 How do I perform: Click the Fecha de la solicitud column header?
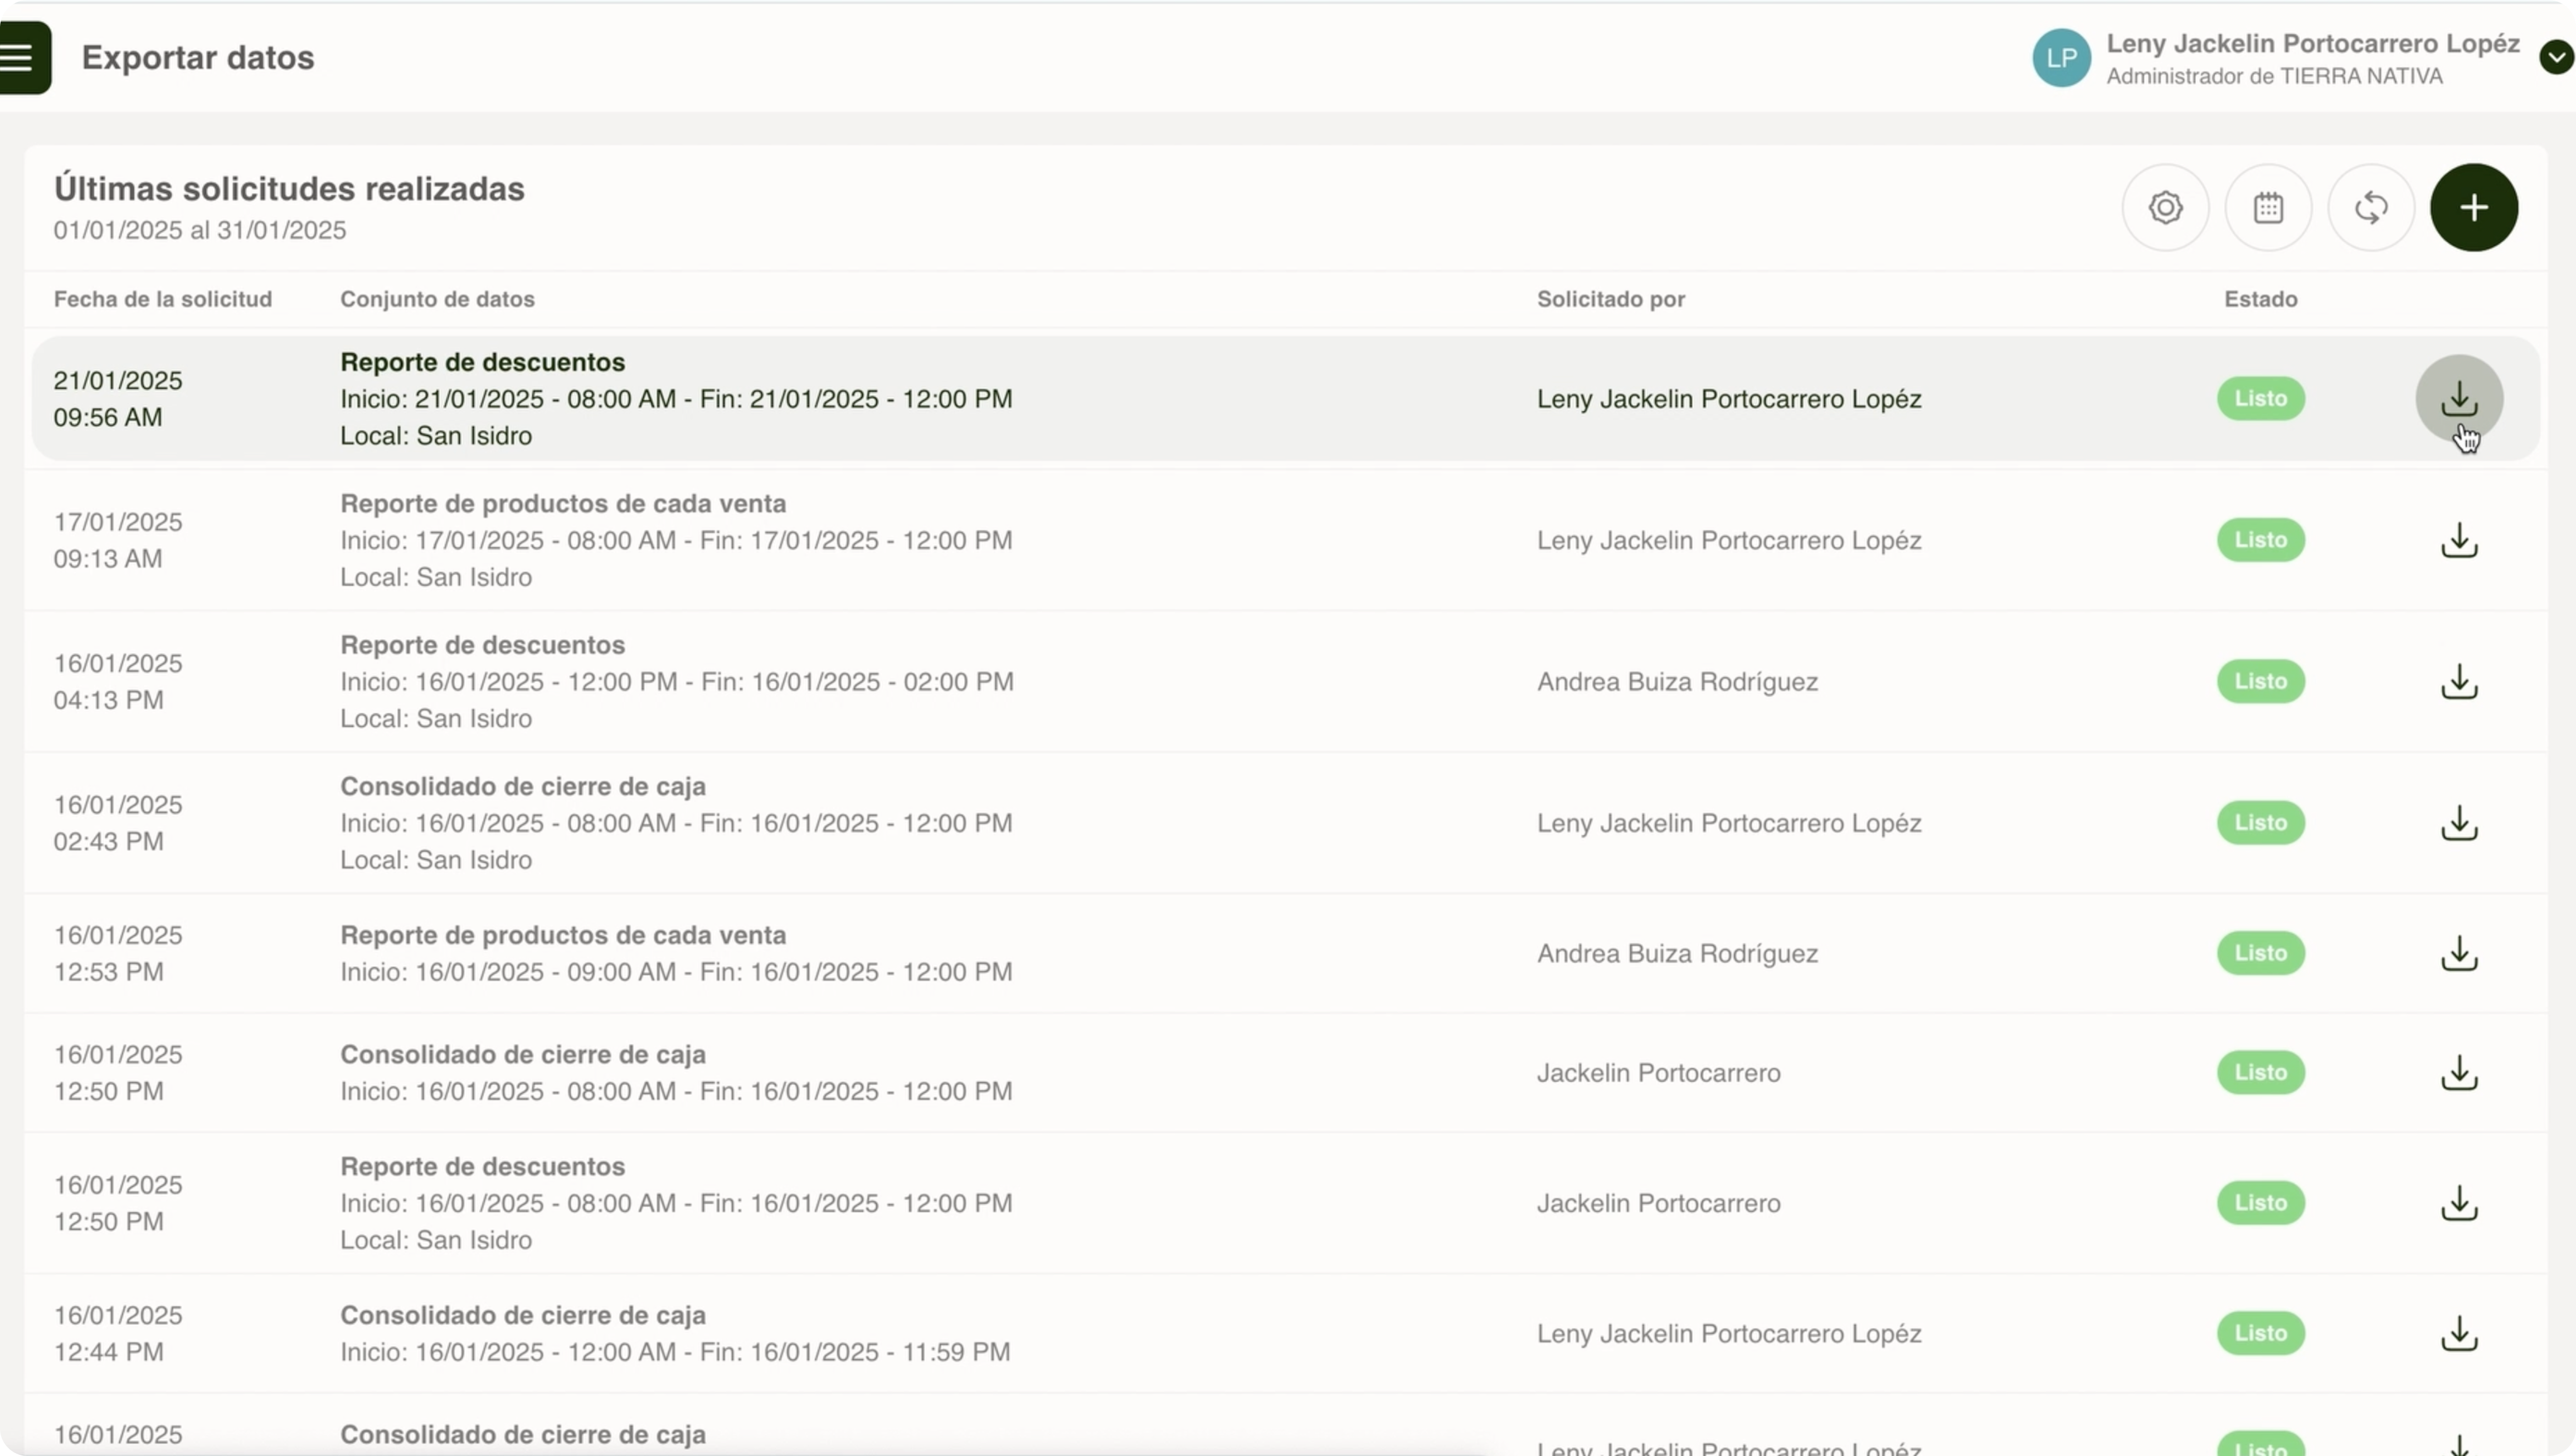[x=163, y=299]
